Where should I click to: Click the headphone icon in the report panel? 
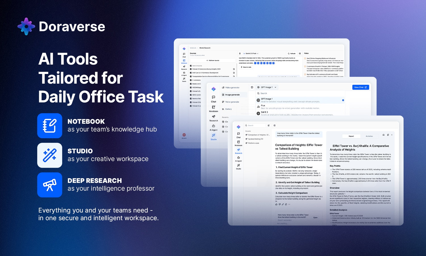384,135
